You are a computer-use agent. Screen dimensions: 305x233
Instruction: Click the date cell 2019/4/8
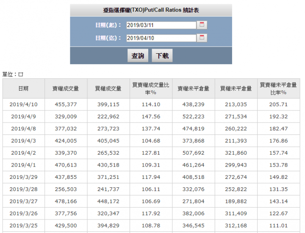pos(24,129)
